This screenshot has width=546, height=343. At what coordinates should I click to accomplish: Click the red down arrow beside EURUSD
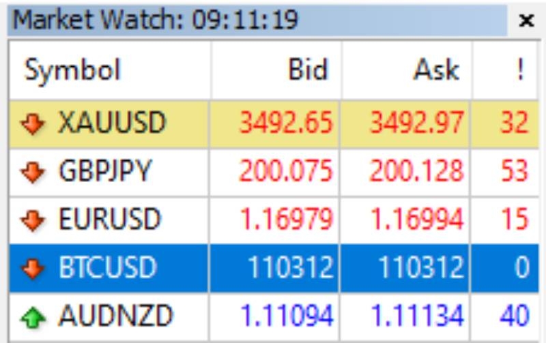(x=33, y=220)
